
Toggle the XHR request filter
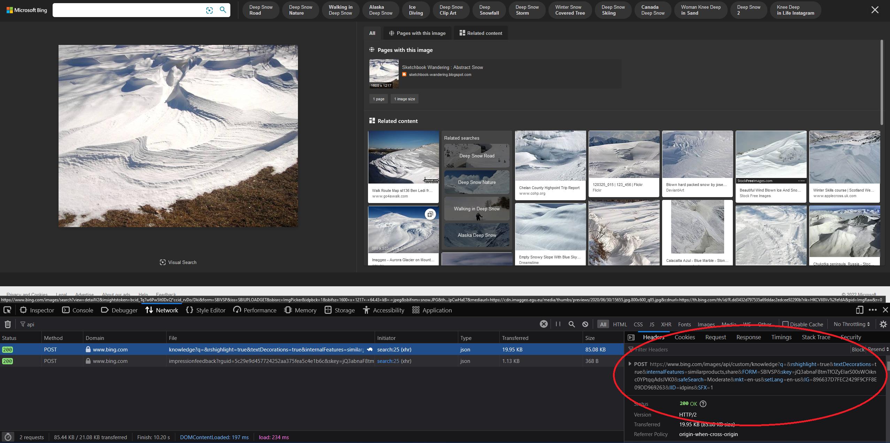tap(666, 324)
